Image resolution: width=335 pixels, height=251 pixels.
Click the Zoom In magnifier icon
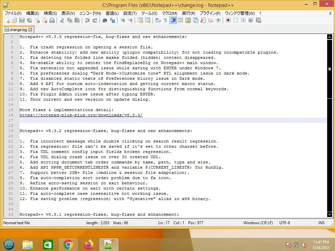(x=123, y=20)
